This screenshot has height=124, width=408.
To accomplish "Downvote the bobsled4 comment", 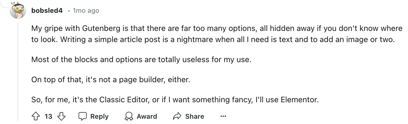I will point(61,116).
